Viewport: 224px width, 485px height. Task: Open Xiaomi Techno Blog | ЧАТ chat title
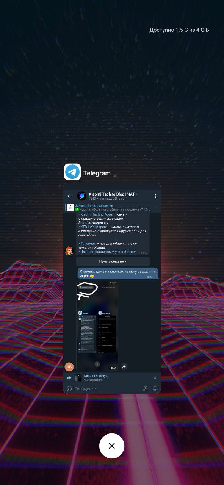coord(111,194)
